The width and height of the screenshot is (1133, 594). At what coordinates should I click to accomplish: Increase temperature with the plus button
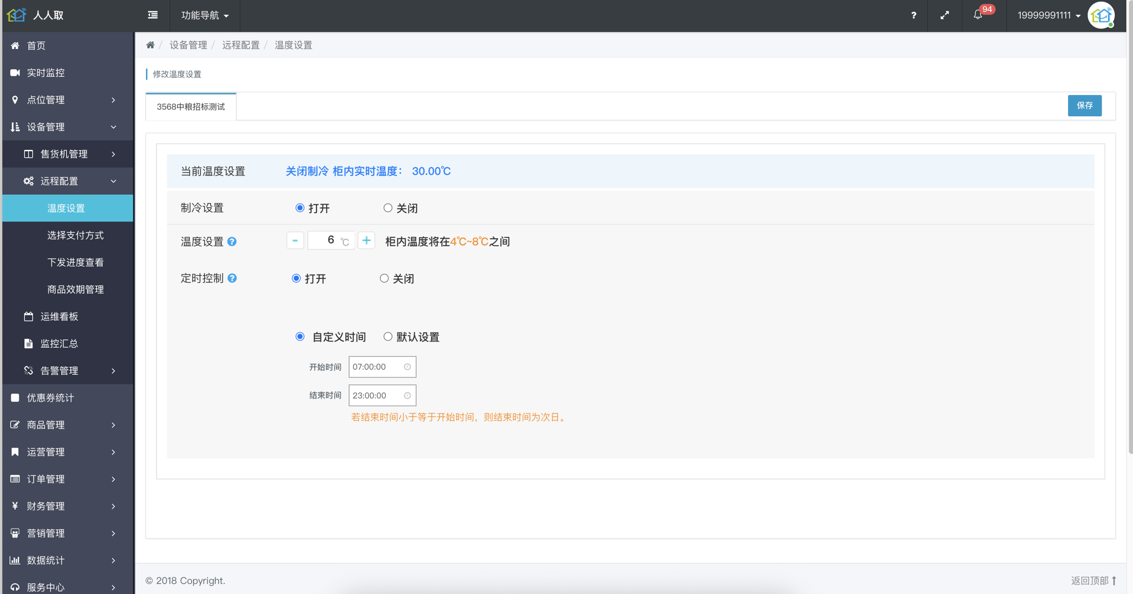[x=366, y=240]
